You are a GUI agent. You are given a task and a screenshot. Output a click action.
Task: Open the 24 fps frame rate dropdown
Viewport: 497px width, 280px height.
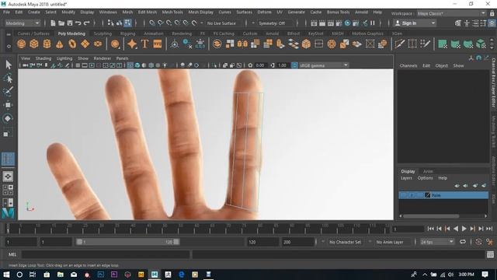[x=437, y=242]
